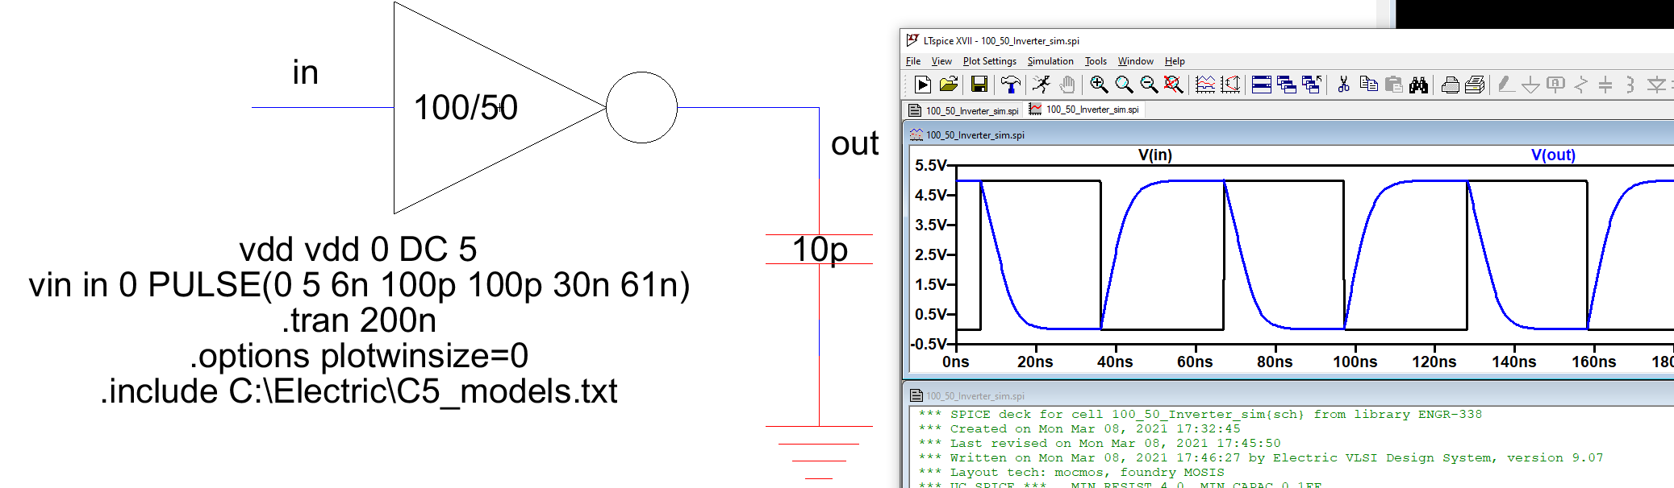Open a file with the folder icon
The image size is (1674, 488).
tap(949, 85)
